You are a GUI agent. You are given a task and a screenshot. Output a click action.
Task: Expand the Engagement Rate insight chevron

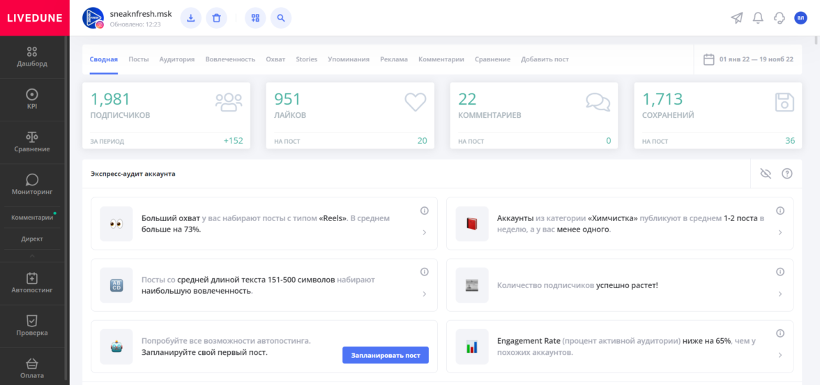(780, 355)
